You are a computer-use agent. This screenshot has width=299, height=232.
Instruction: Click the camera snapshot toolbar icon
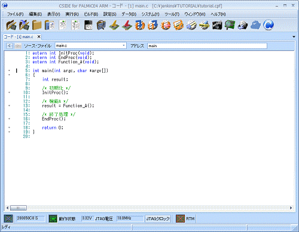point(217,25)
